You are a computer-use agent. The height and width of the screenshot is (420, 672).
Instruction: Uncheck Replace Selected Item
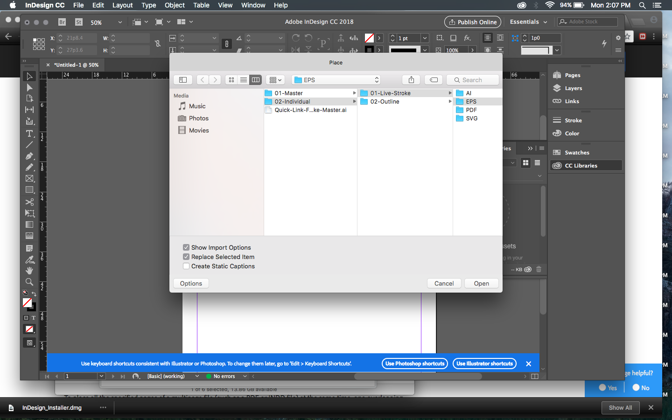186,257
